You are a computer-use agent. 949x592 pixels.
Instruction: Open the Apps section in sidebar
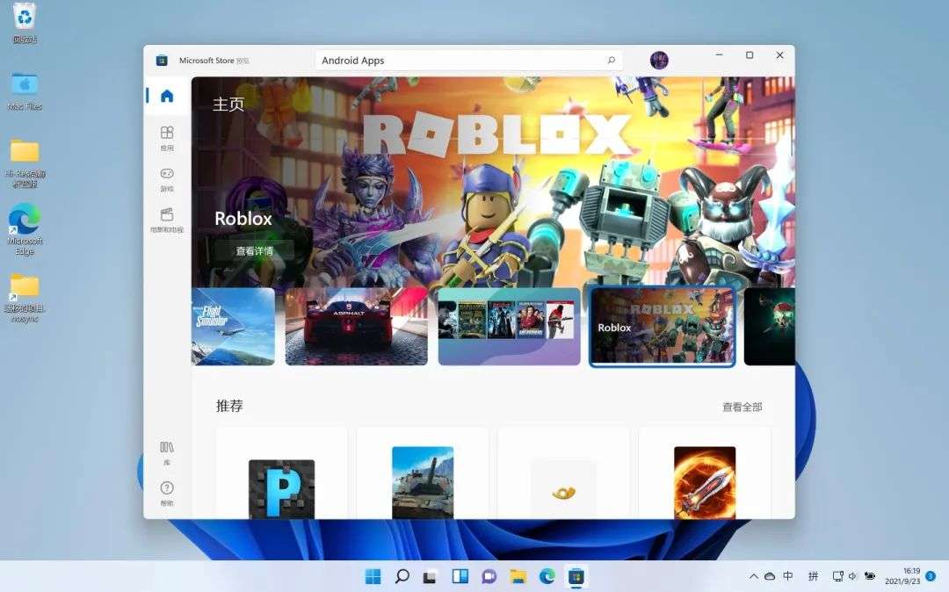point(167,138)
